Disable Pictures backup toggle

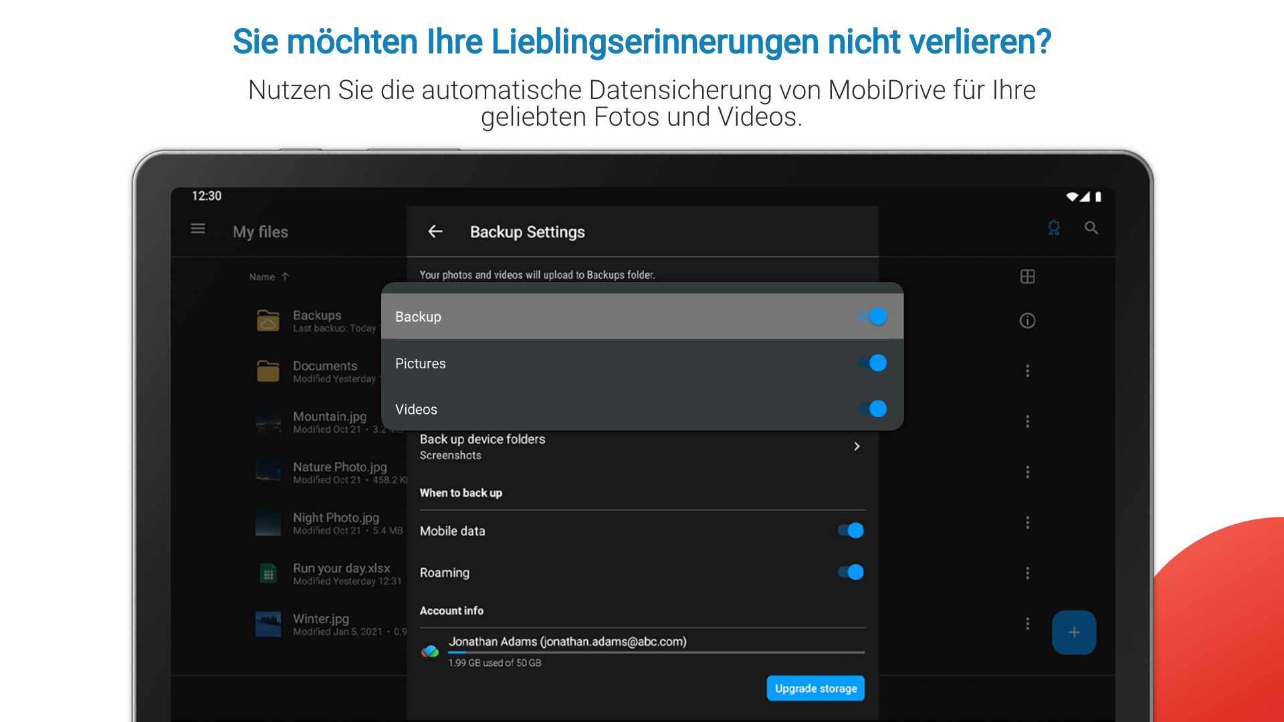click(x=873, y=363)
